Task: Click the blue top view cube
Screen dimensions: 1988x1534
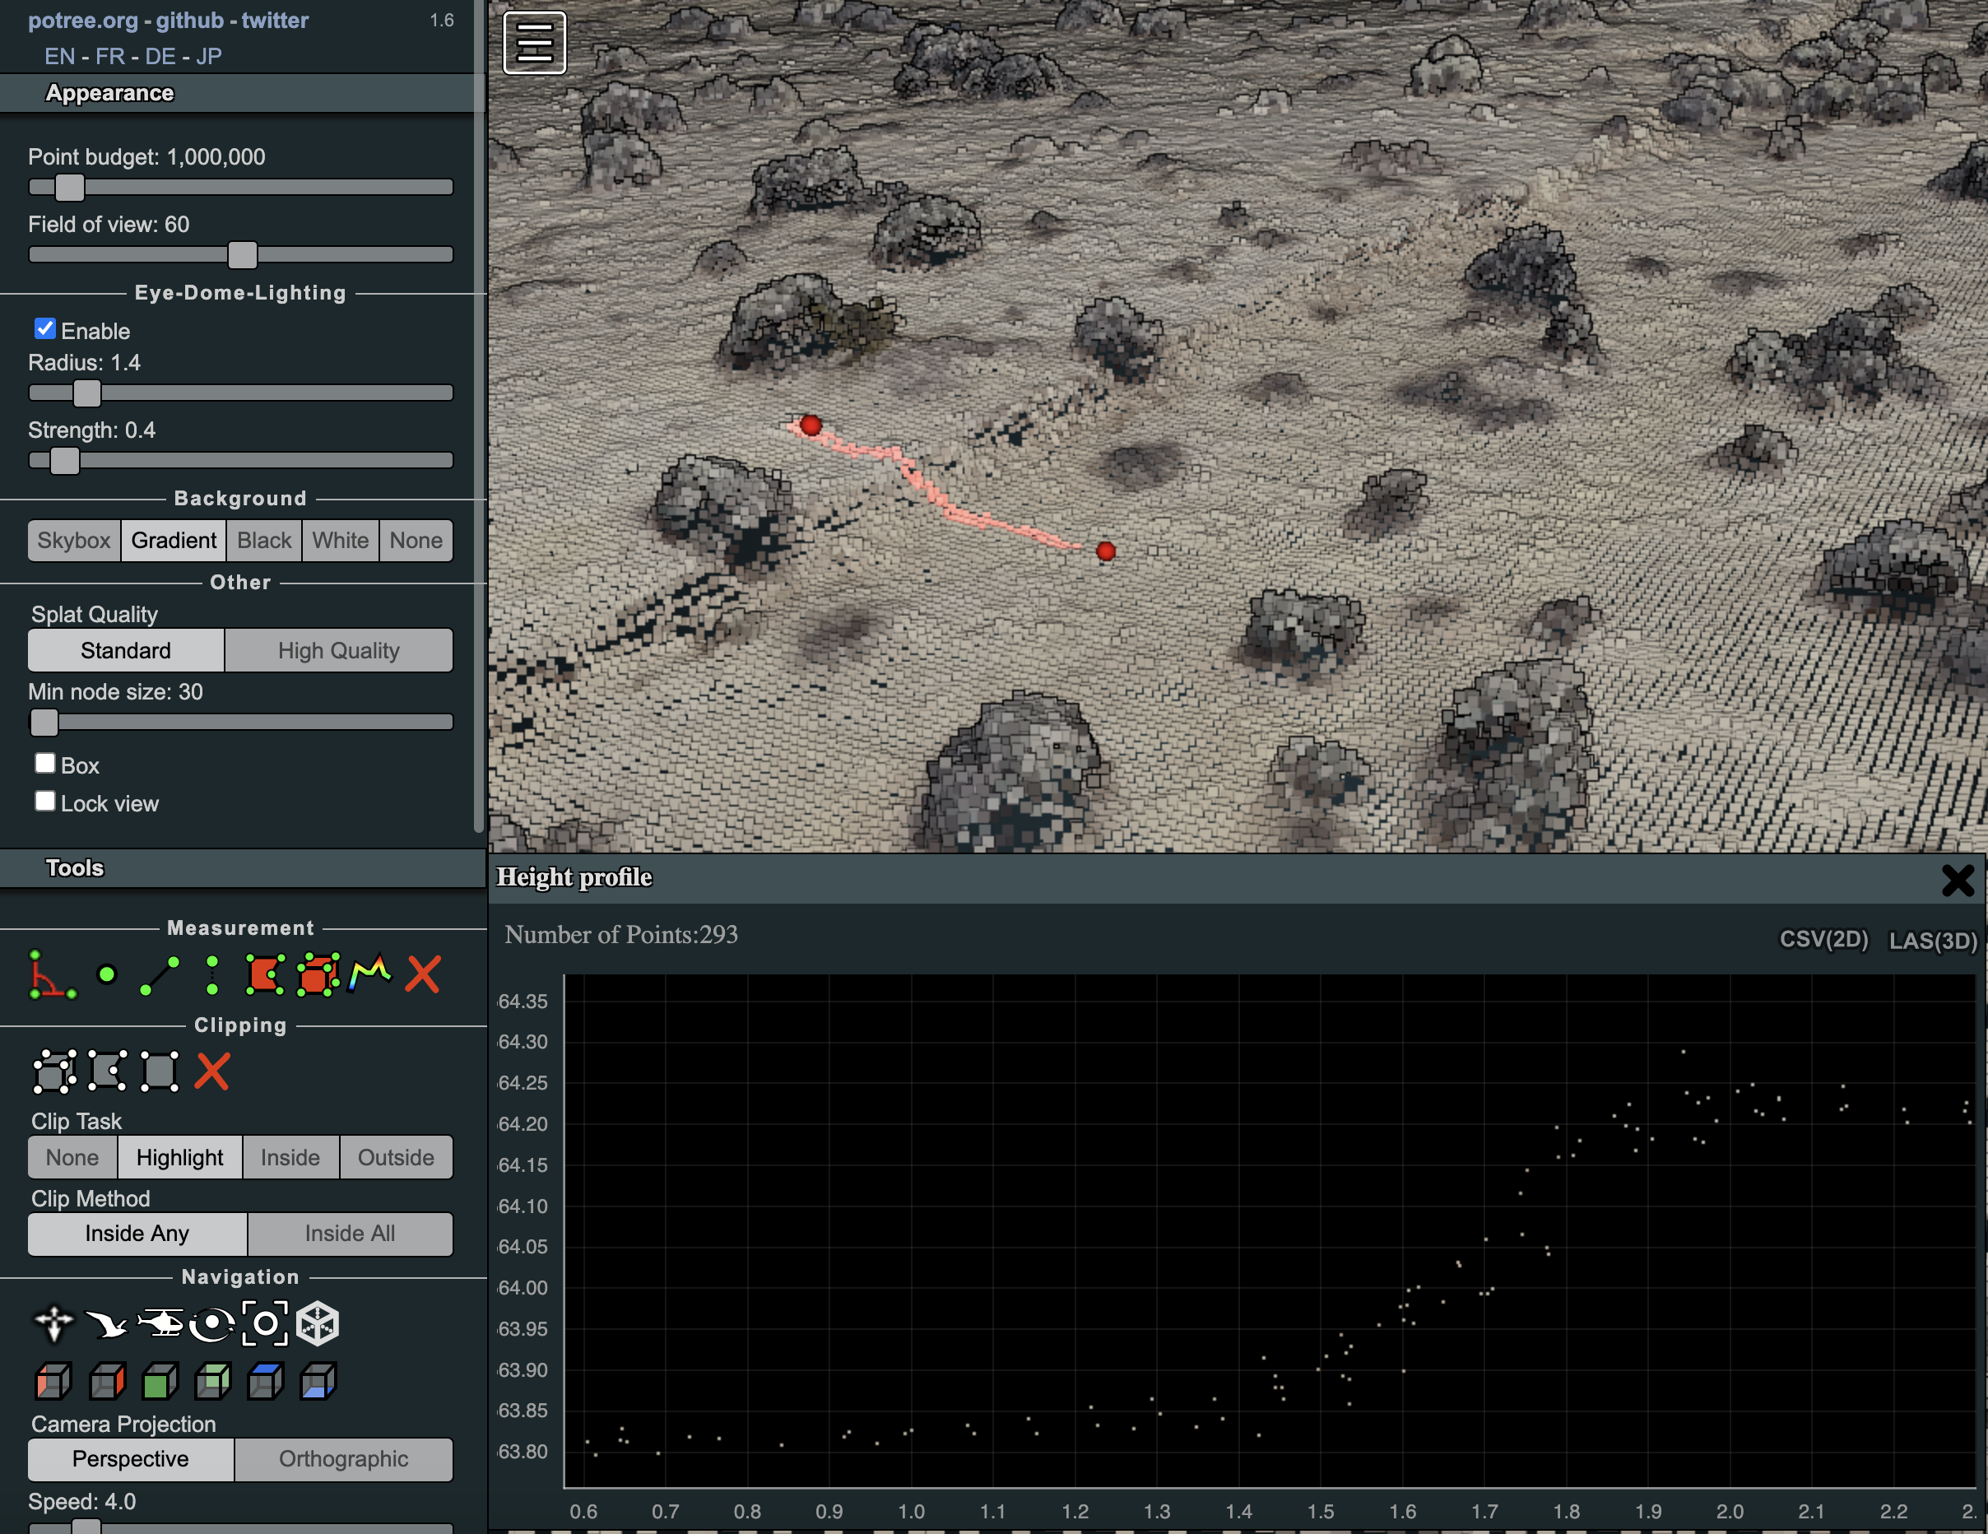Action: 266,1381
